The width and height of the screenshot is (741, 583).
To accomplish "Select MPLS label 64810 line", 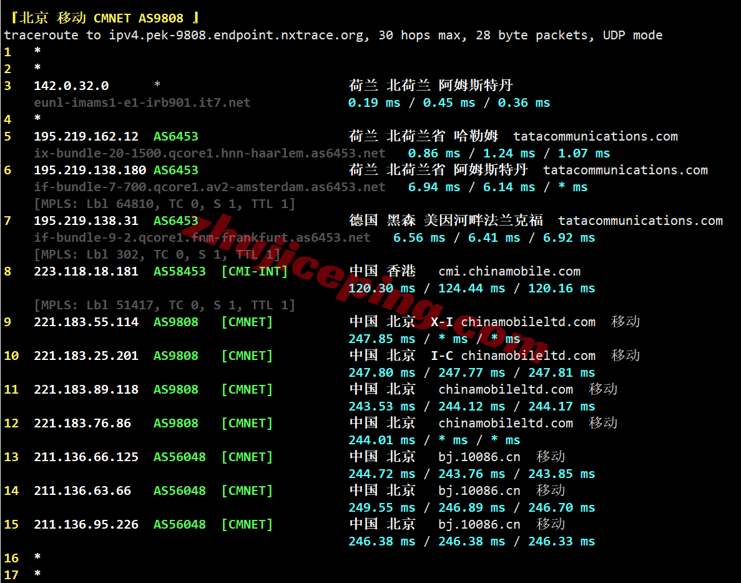I will tap(164, 204).
